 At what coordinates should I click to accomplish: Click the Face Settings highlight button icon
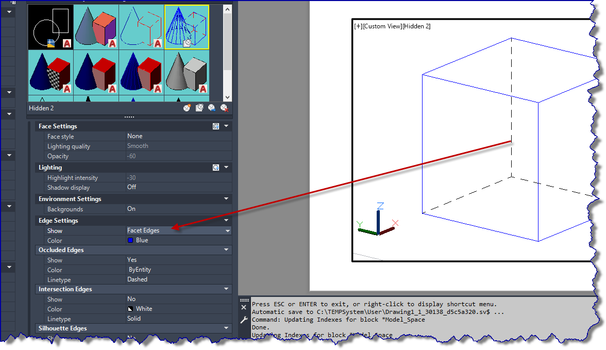pos(216,126)
